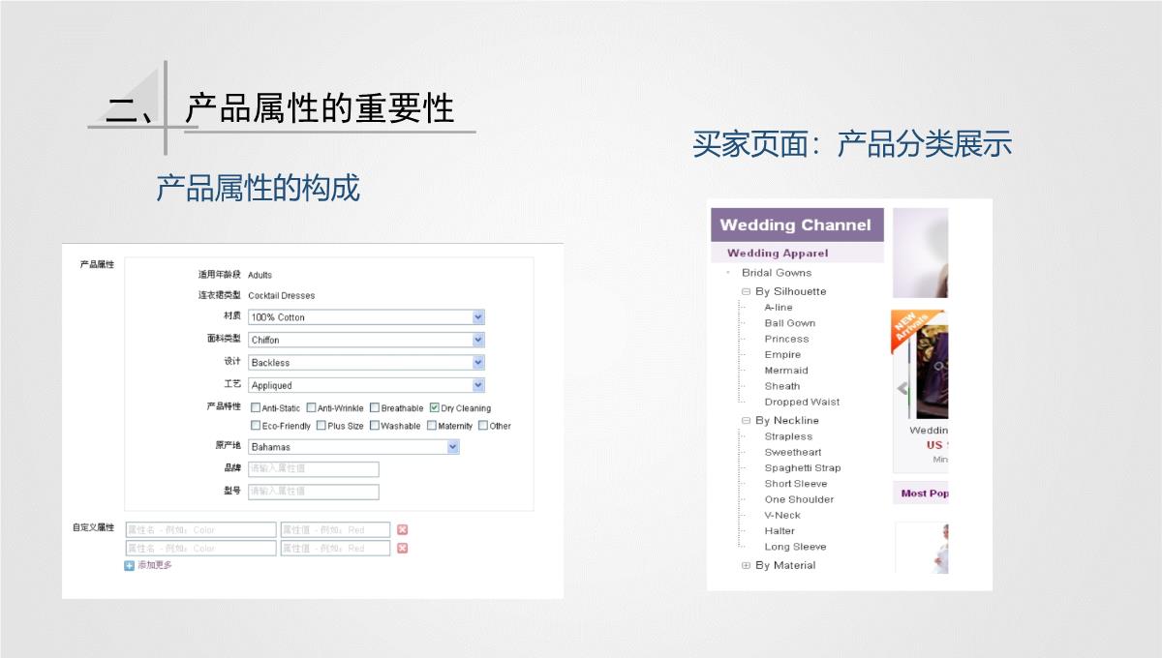This screenshot has height=658, width=1162.
Task: Click the blue plus icon to add more attributes
Action: click(130, 566)
